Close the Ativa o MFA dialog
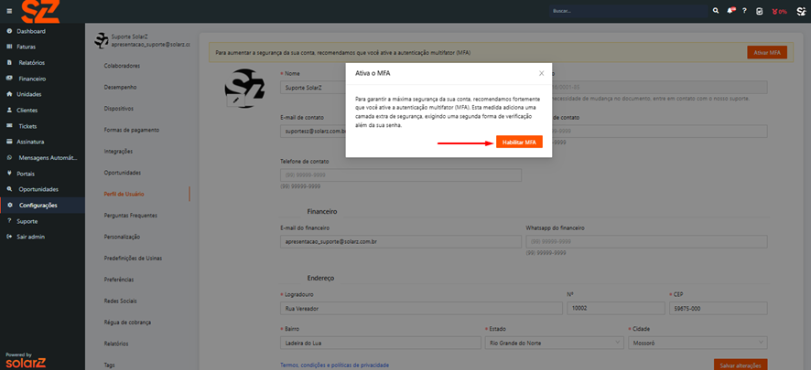 [541, 72]
